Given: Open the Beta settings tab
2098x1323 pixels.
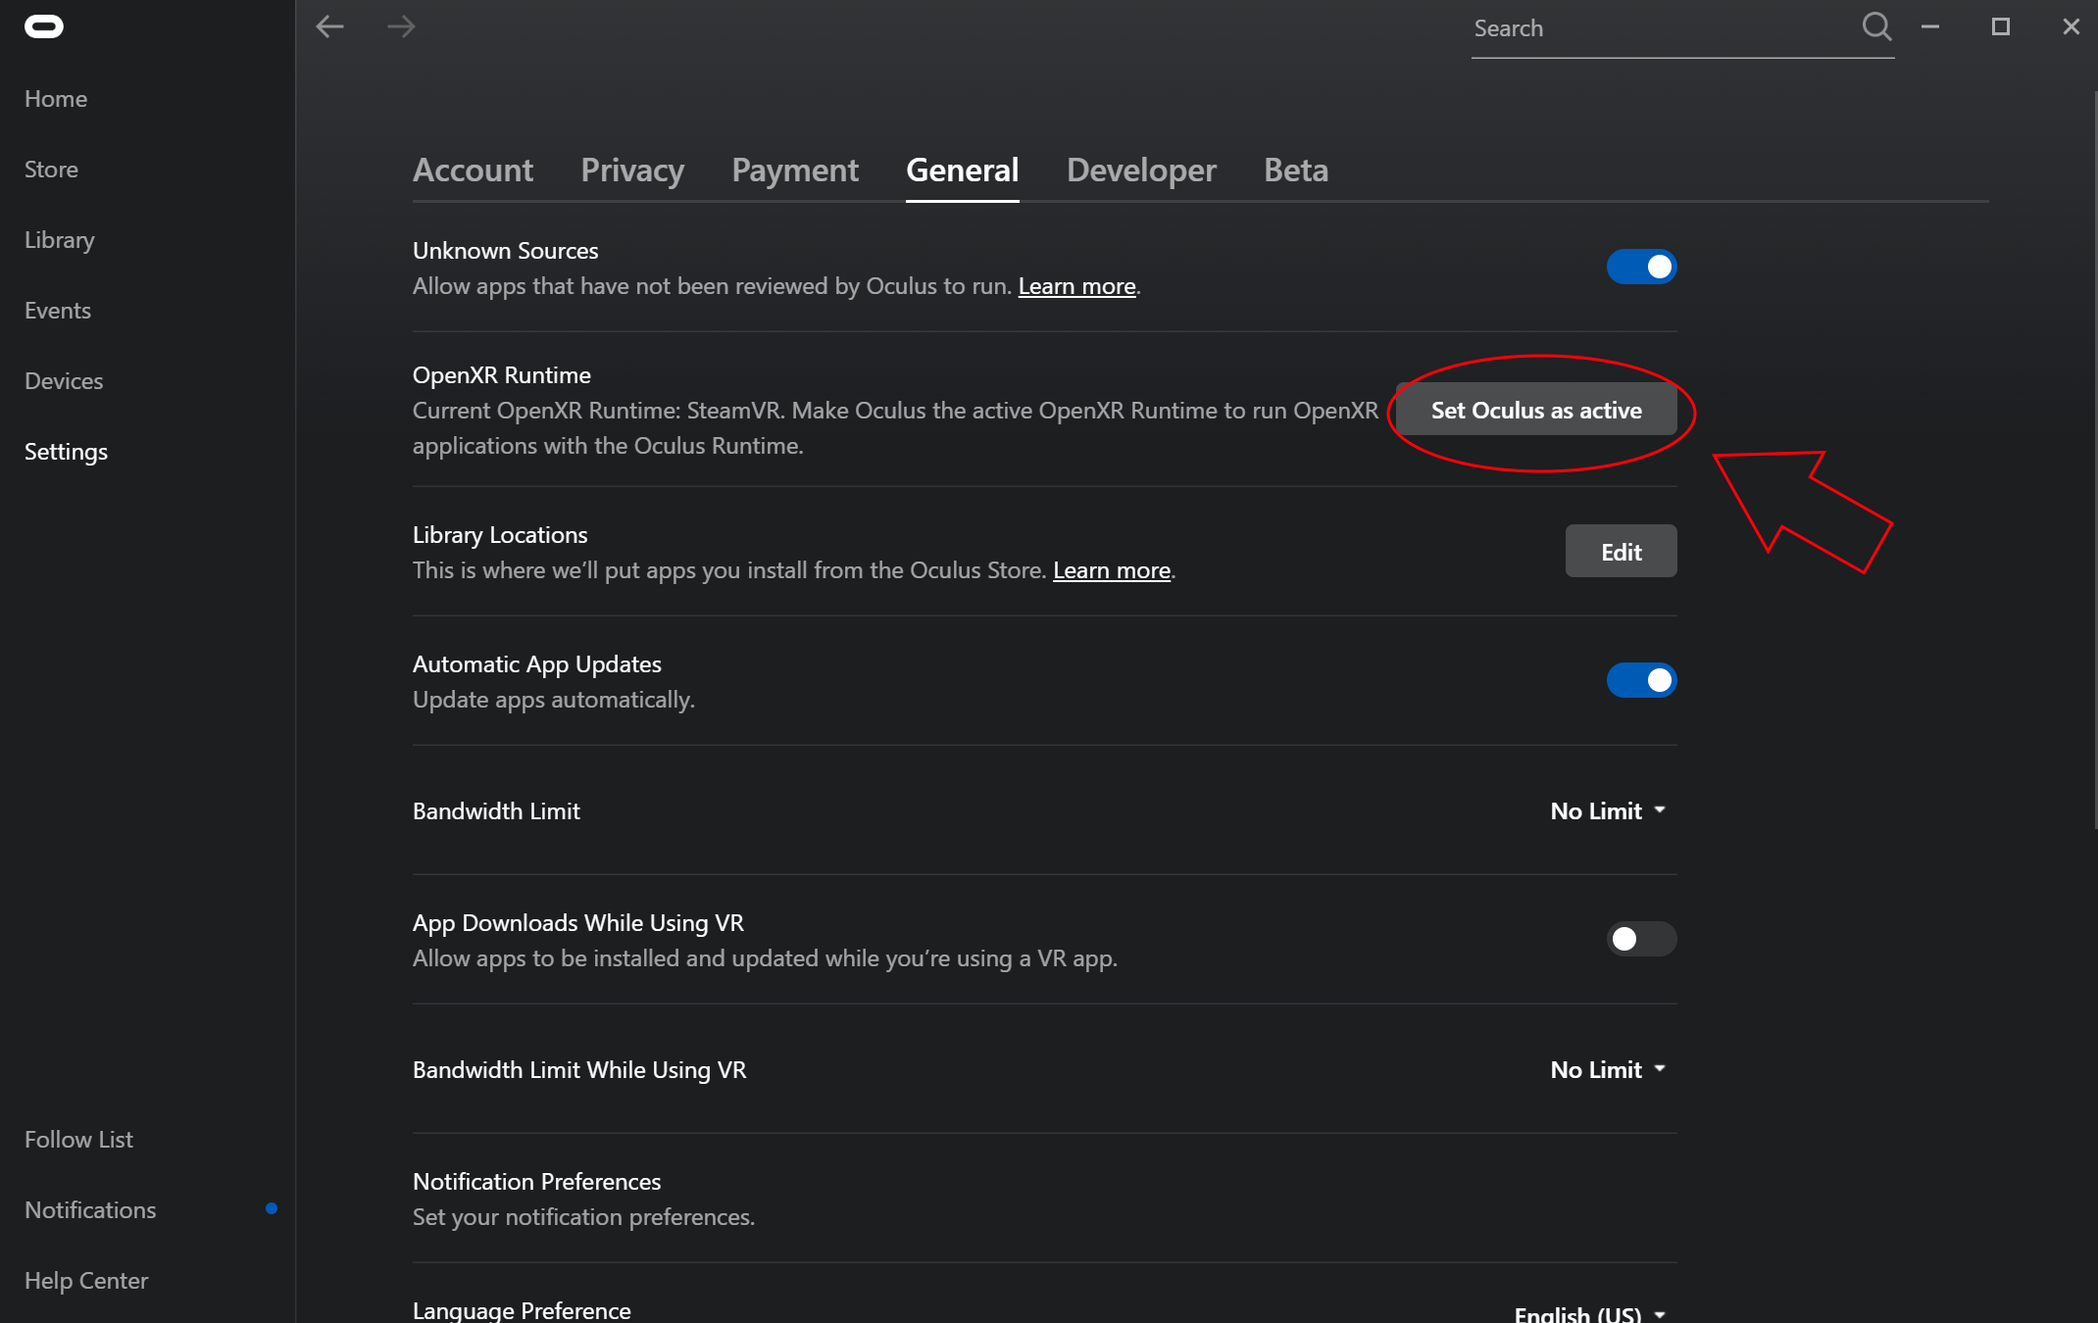Looking at the screenshot, I should pyautogui.click(x=1295, y=171).
